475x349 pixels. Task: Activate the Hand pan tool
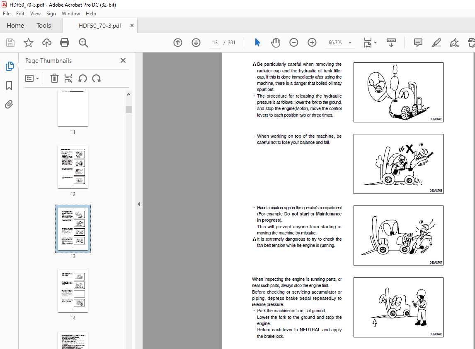tap(276, 43)
